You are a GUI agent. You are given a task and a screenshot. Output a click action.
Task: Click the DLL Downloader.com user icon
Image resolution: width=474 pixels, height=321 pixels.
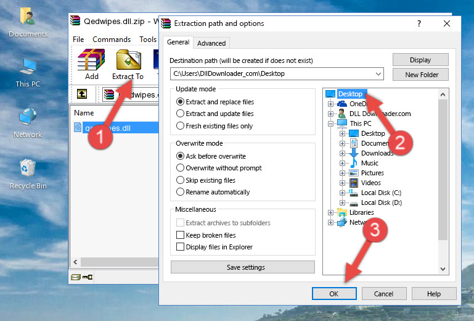click(342, 114)
